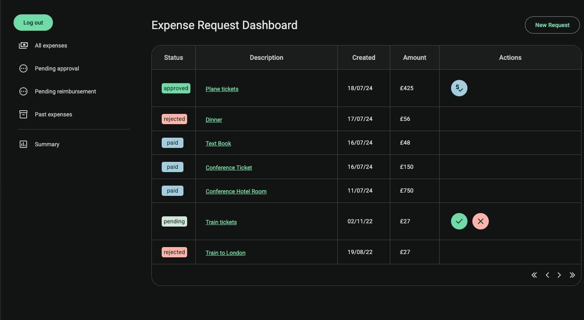The width and height of the screenshot is (584, 320).
Task: Click the Amount column header
Action: point(415,57)
